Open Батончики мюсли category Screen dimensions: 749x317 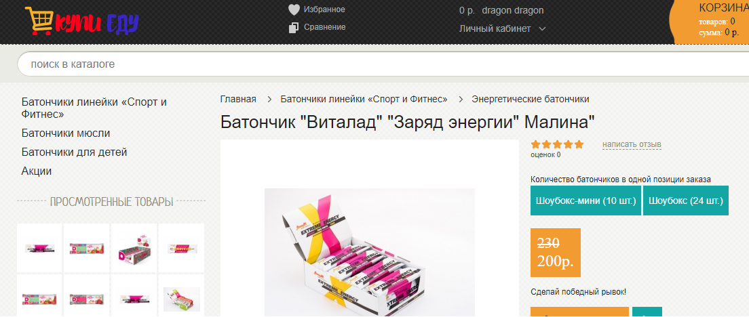tap(66, 133)
